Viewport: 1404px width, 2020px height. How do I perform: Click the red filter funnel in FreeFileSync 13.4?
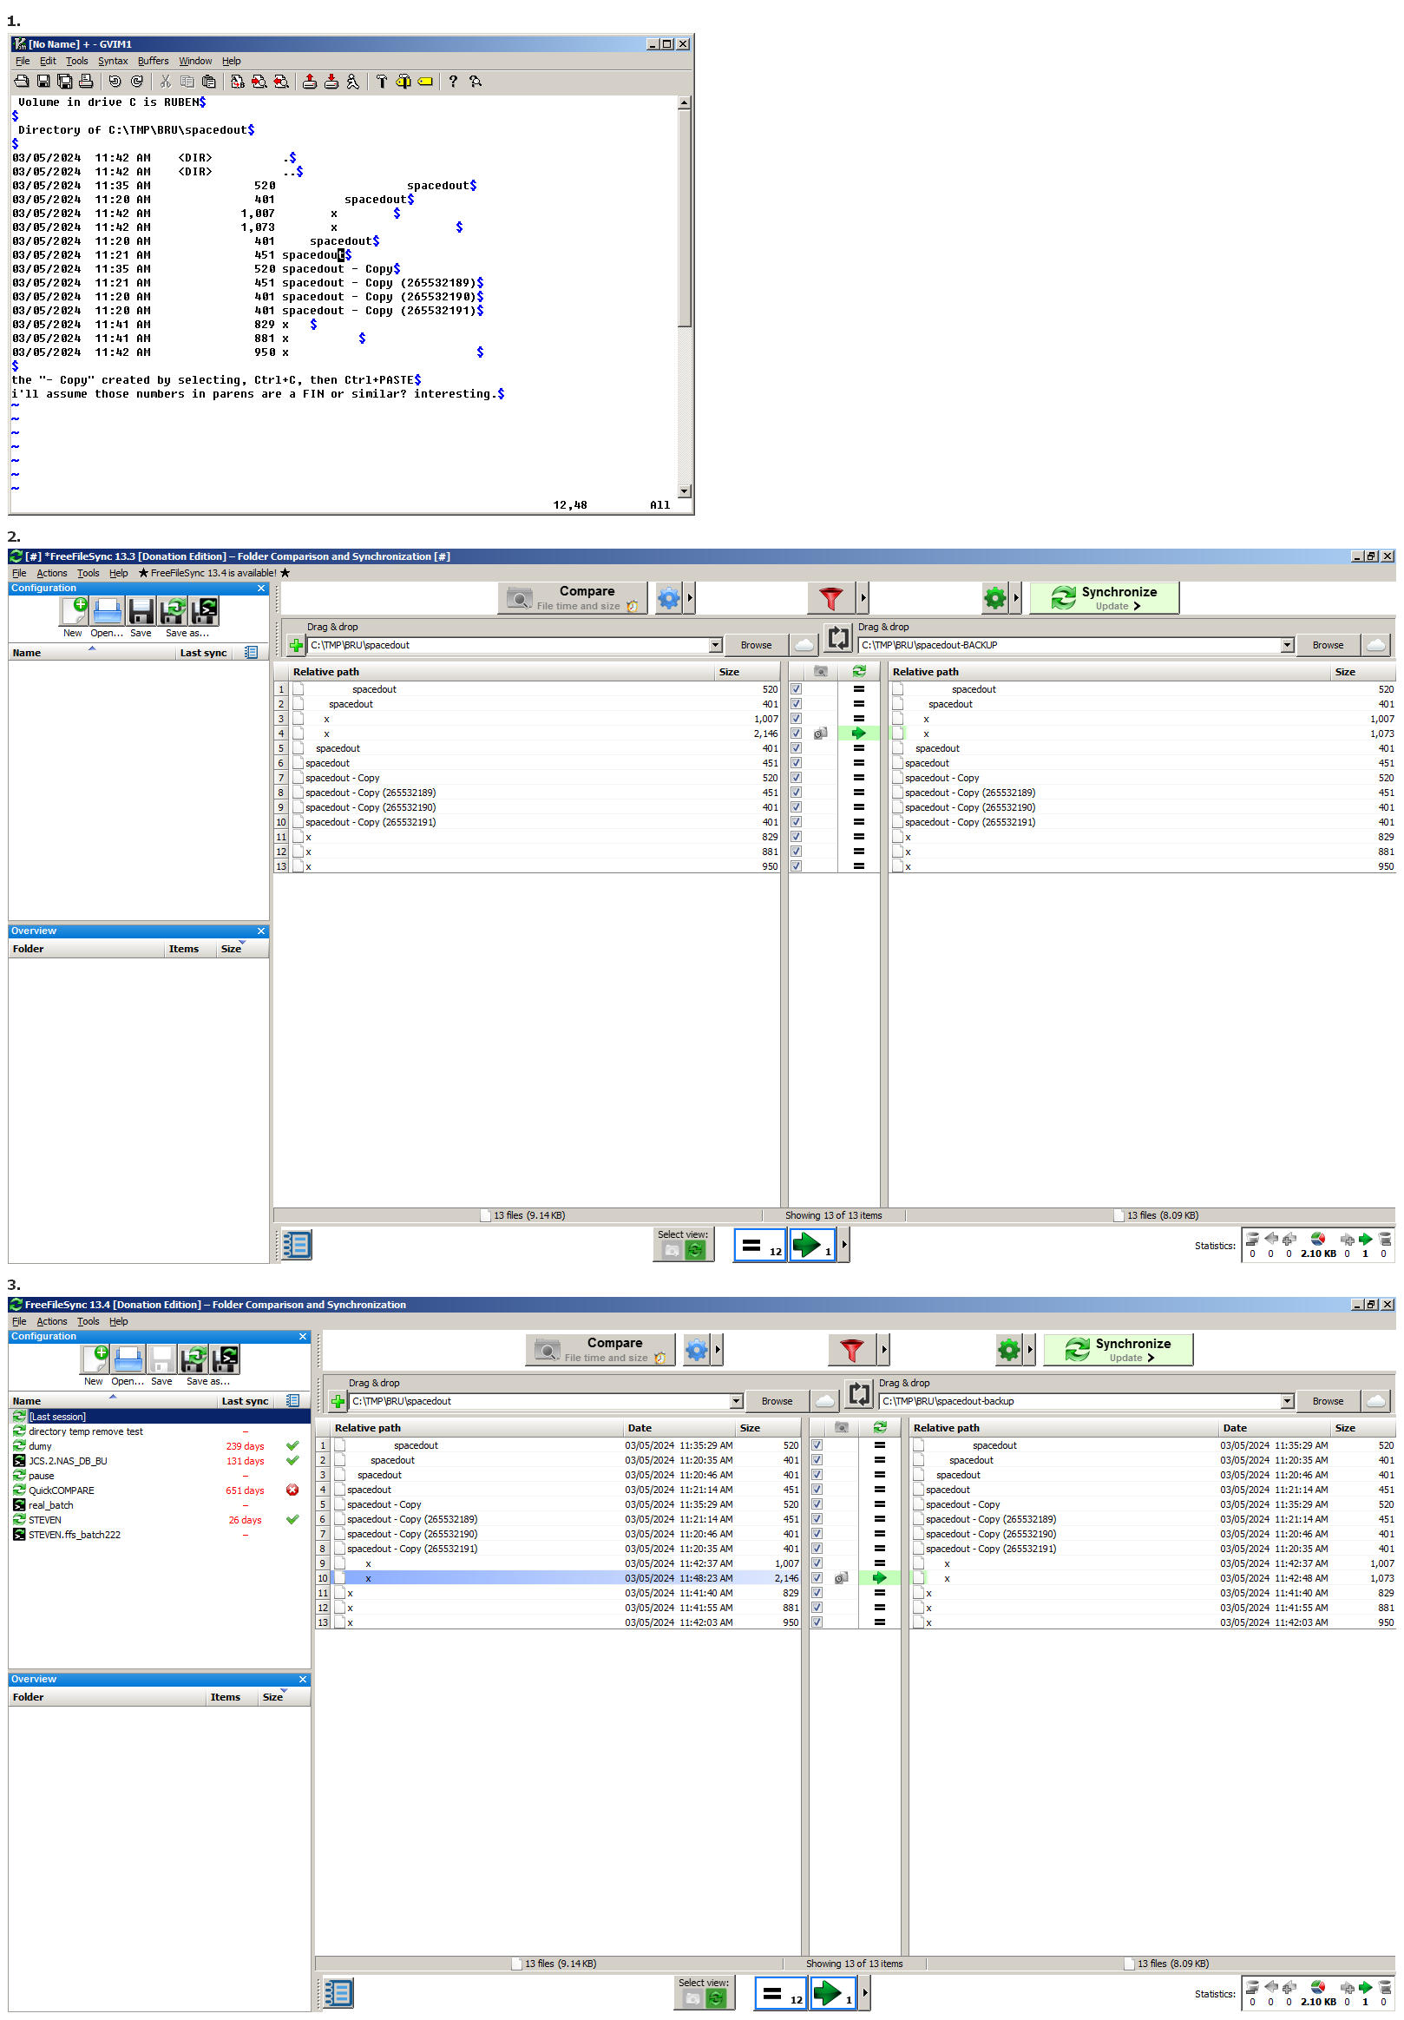pyautogui.click(x=851, y=1350)
